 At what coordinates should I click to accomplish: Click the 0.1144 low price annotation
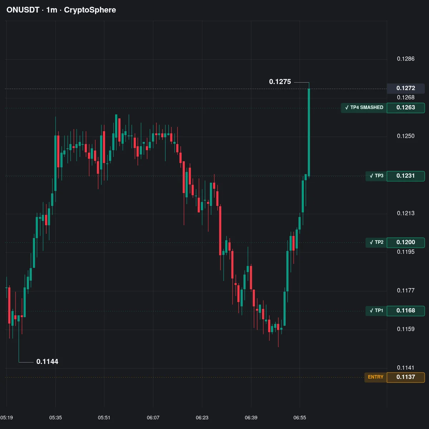click(47, 362)
